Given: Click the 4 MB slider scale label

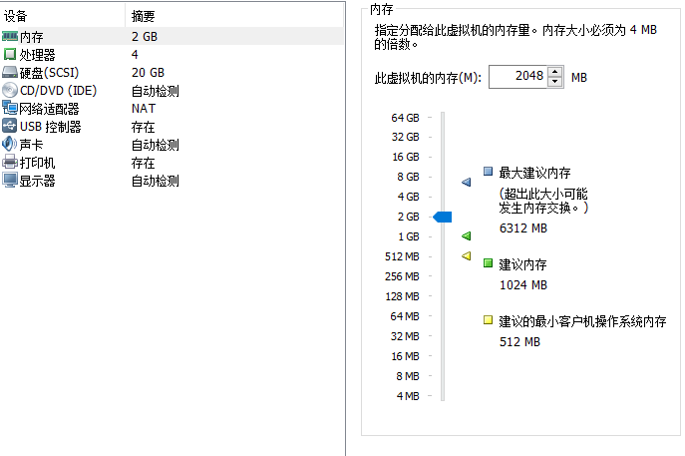Looking at the screenshot, I should click(408, 396).
